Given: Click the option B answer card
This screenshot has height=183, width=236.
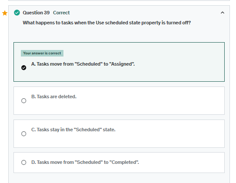Looking at the screenshot, I should pyautogui.click(x=119, y=100).
